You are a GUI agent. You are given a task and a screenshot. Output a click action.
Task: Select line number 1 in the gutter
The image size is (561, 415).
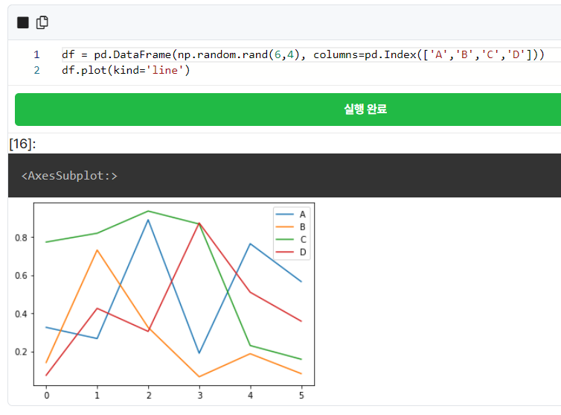coord(36,55)
